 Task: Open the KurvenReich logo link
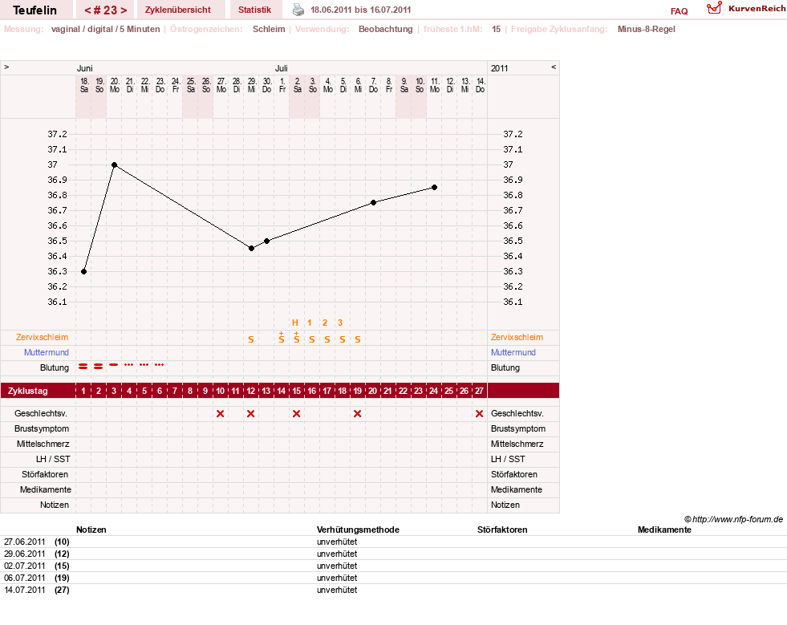click(x=745, y=9)
